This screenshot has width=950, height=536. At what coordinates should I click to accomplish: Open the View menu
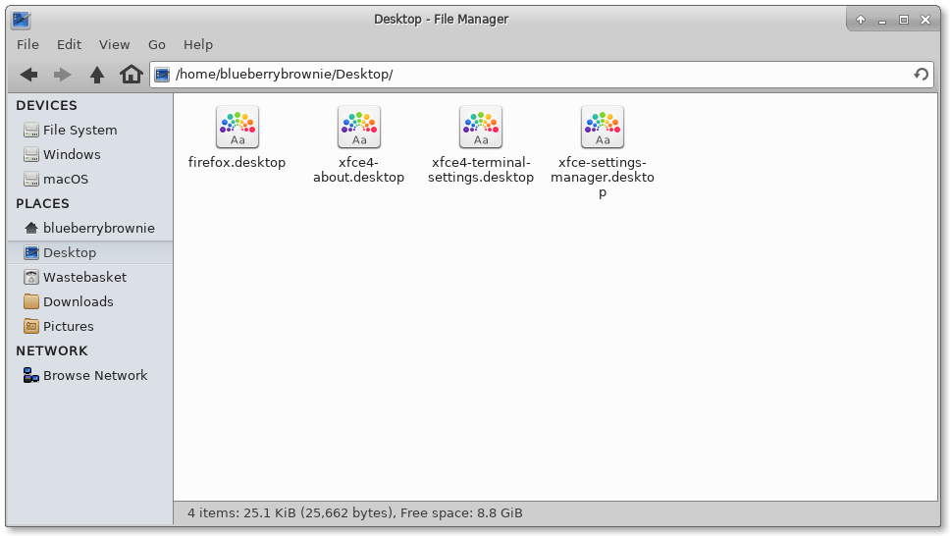(x=115, y=45)
